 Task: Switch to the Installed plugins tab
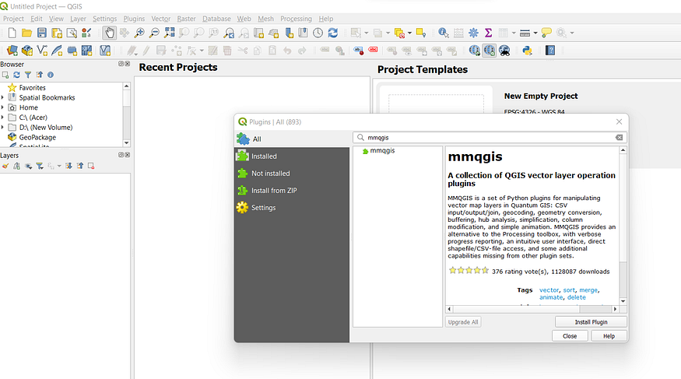[x=292, y=156]
